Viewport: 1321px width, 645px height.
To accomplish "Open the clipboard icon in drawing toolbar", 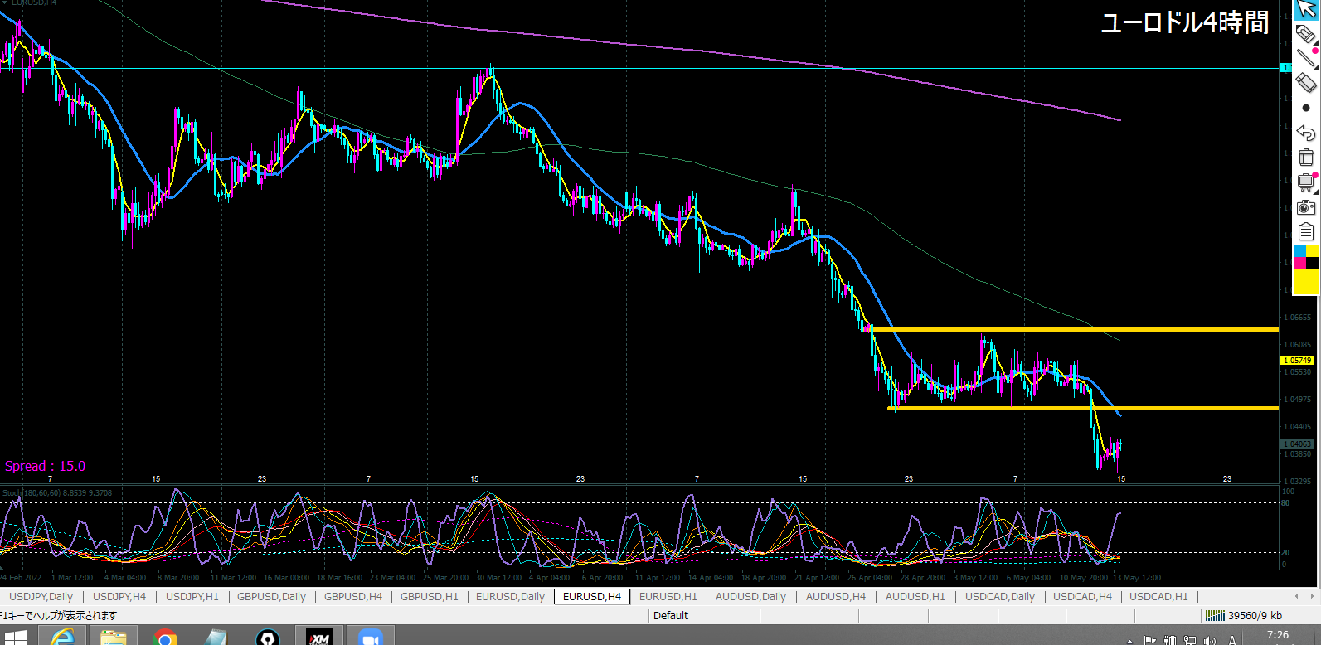I will coord(1306,231).
